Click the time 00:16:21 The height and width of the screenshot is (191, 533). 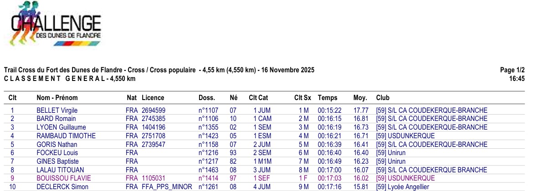329,136
